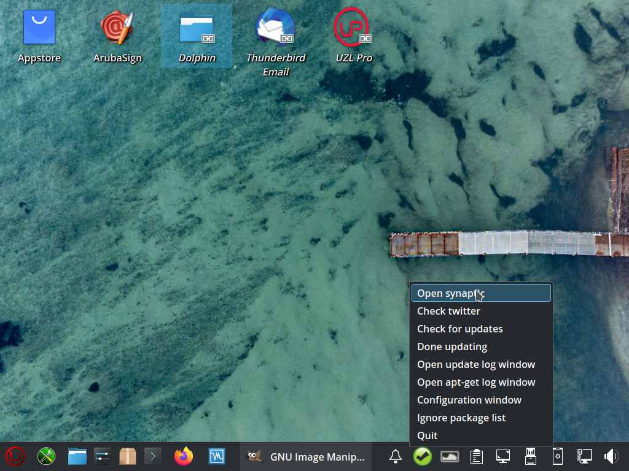Viewport: 629px width, 471px height.
Task: Select 'Check twitter' menu entry
Action: [448, 311]
